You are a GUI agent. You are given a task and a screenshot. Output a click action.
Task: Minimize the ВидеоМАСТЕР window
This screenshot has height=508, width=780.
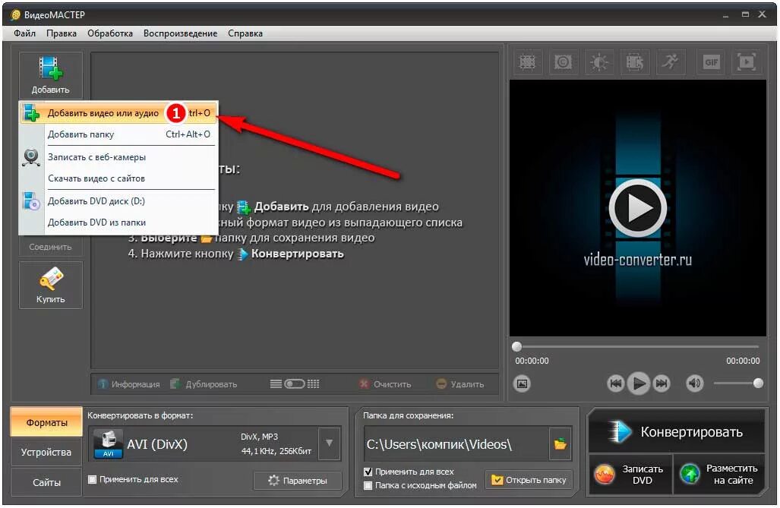tap(726, 15)
